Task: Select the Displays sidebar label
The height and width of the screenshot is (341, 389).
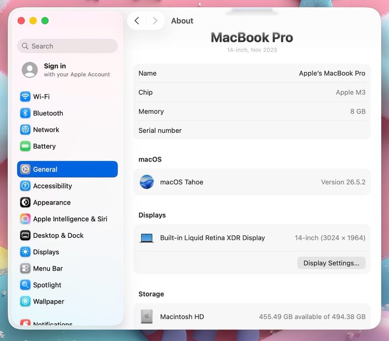Action: (x=46, y=252)
